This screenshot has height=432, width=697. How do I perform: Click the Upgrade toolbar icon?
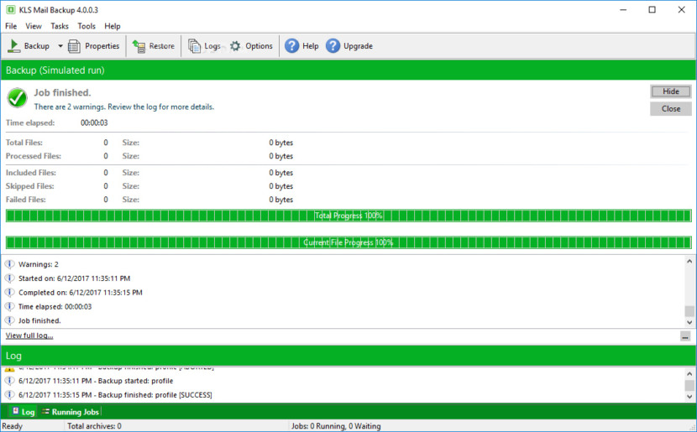333,46
